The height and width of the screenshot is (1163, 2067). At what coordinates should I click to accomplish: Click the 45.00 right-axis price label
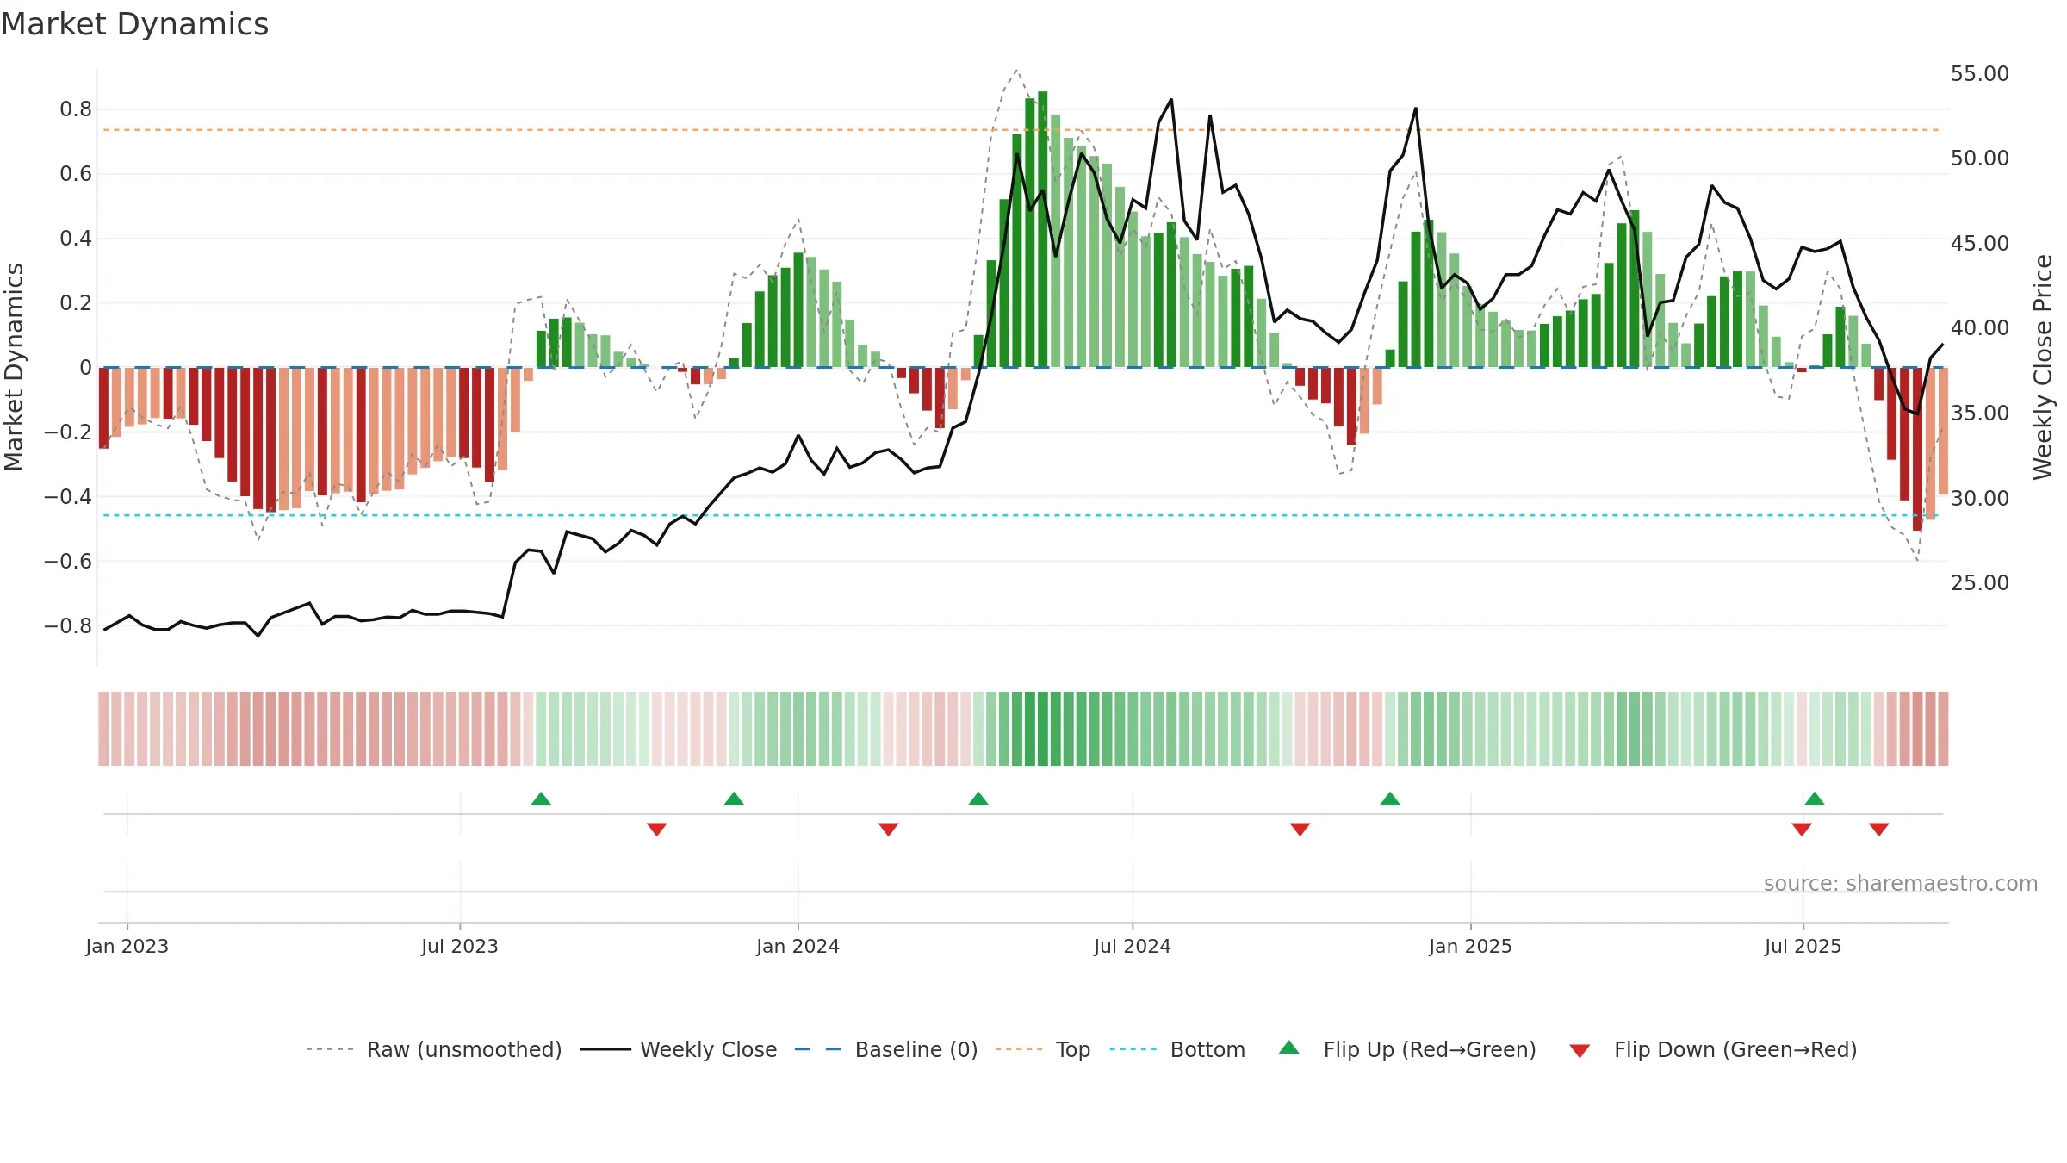(1980, 244)
